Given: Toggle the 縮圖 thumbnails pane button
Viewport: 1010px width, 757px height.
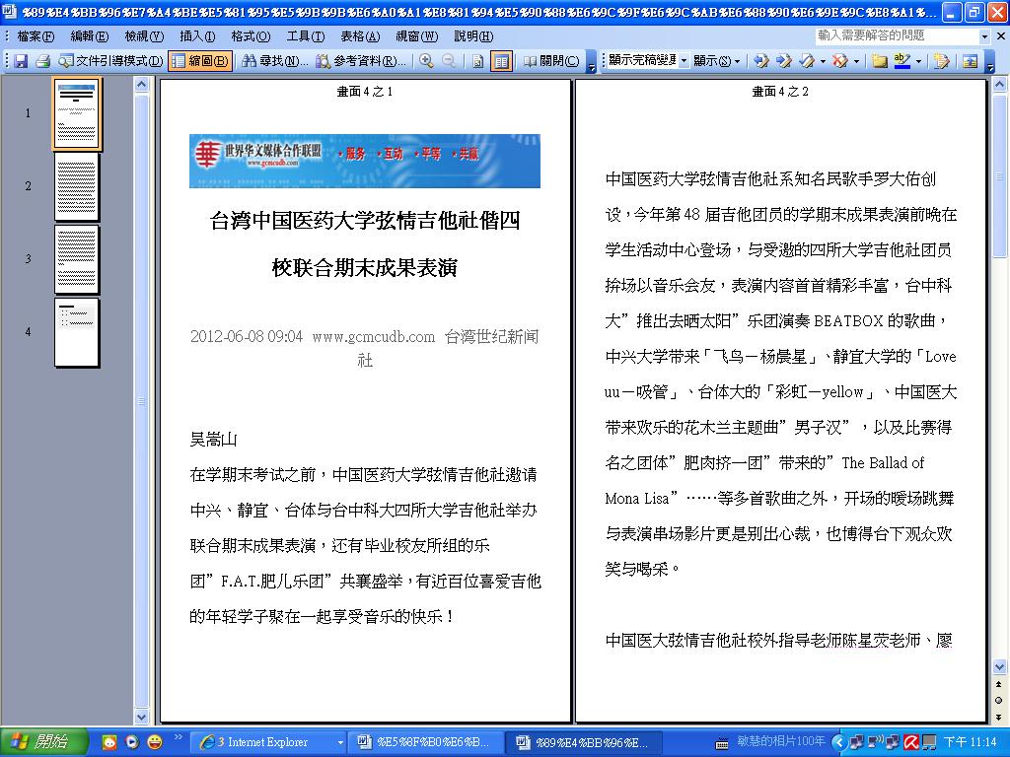Looking at the screenshot, I should 200,61.
